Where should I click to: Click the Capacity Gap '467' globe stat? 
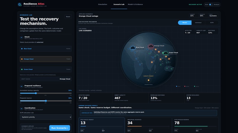tap(198, 33)
